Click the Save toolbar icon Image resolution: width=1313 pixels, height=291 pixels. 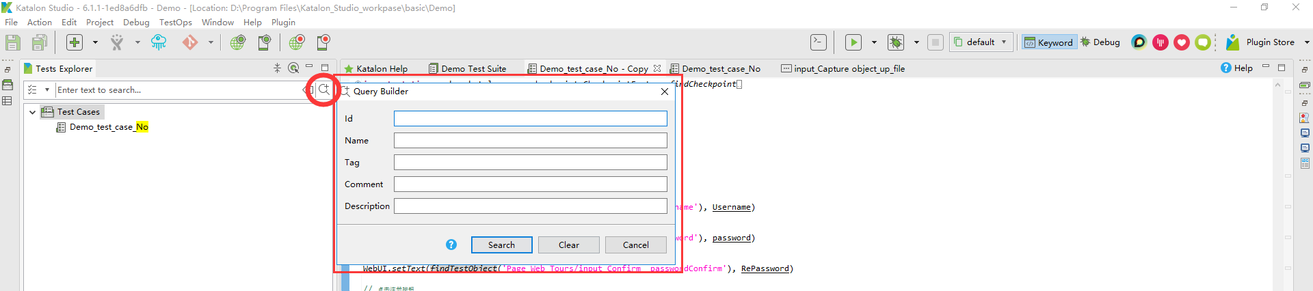[x=13, y=42]
